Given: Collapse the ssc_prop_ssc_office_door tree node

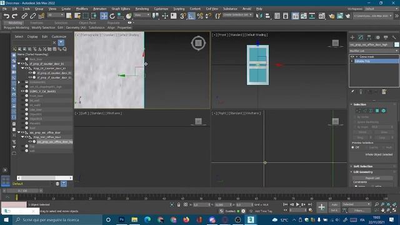Looking at the screenshot, I should pyautogui.click(x=19, y=132).
